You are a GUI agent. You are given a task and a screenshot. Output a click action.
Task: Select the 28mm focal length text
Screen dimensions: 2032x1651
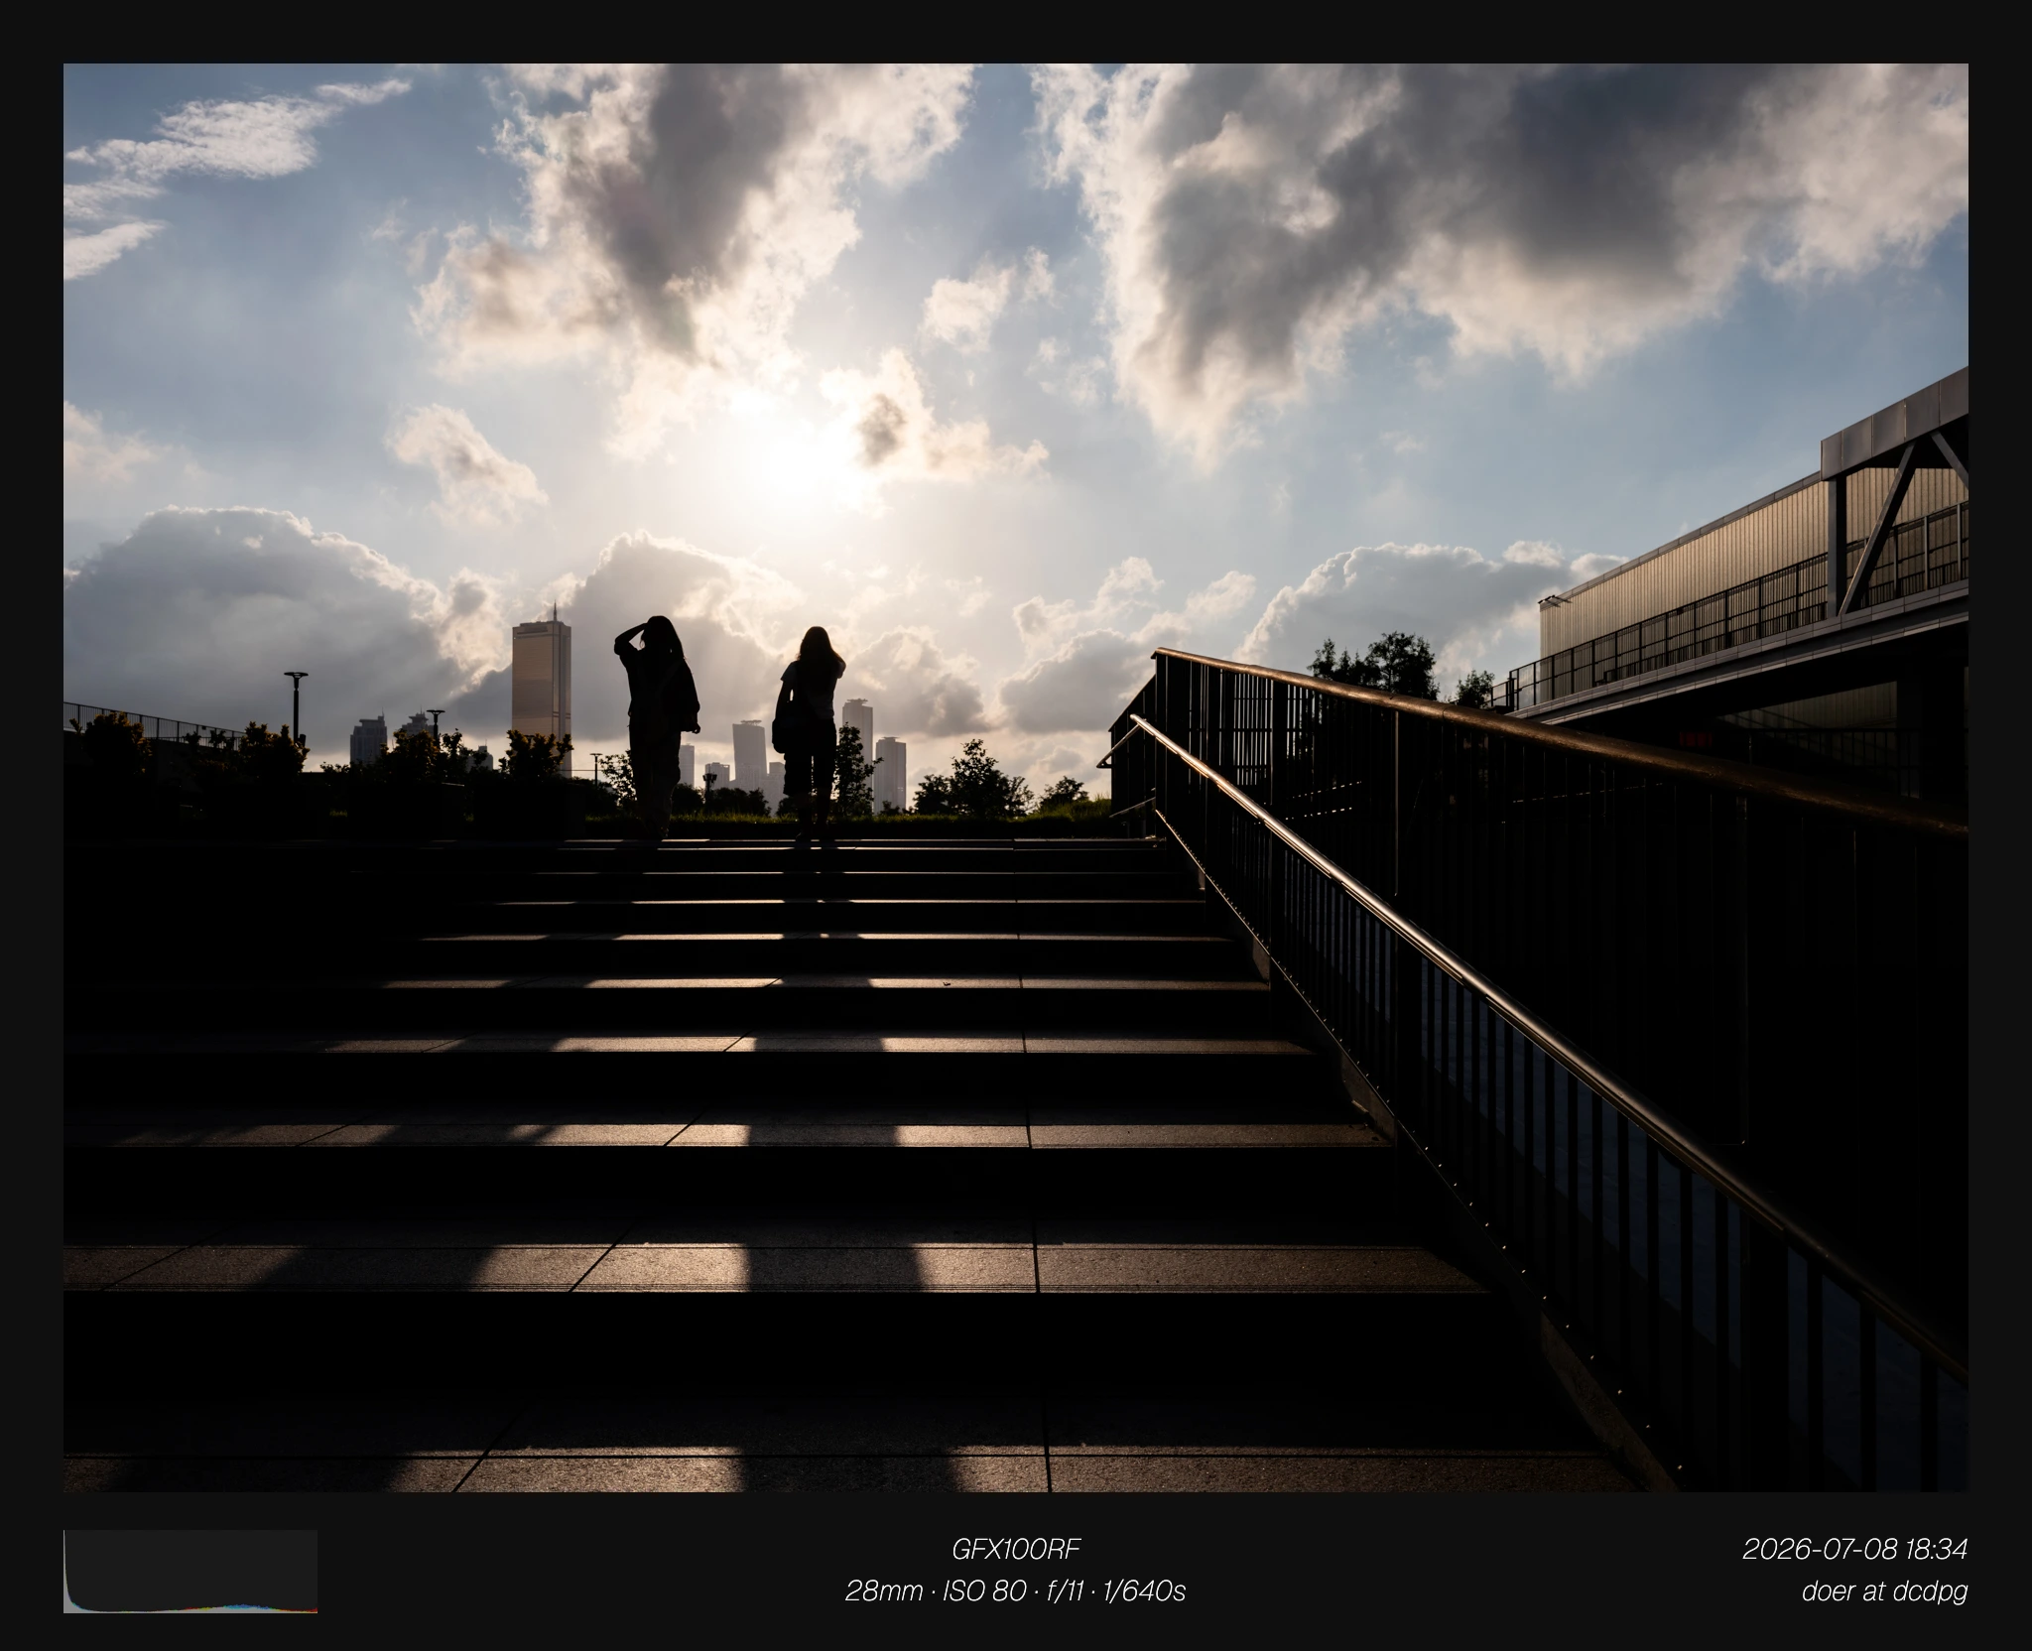pyautogui.click(x=883, y=1590)
